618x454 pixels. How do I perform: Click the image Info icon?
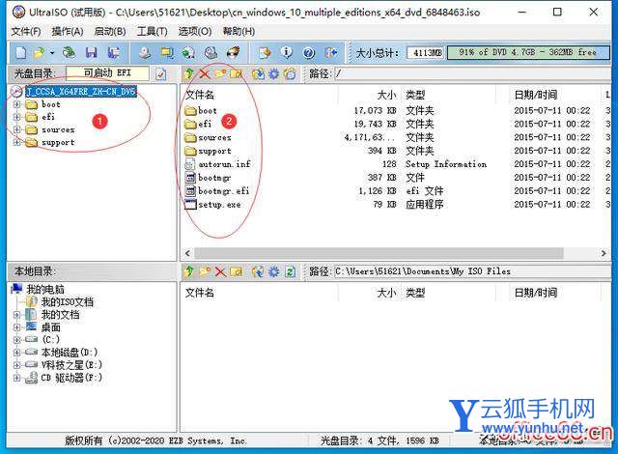tap(287, 52)
